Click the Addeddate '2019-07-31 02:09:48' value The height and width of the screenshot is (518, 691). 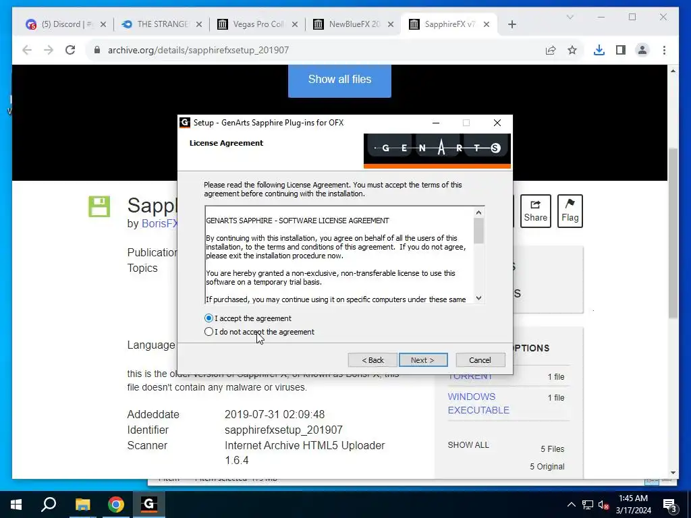pyautogui.click(x=275, y=415)
